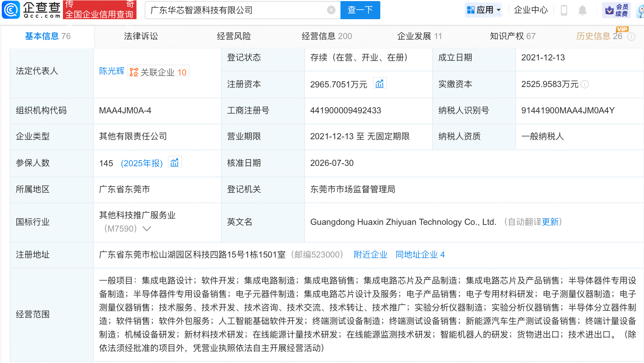Open notifications bell icon
The image size is (644, 363).
[x=582, y=10]
